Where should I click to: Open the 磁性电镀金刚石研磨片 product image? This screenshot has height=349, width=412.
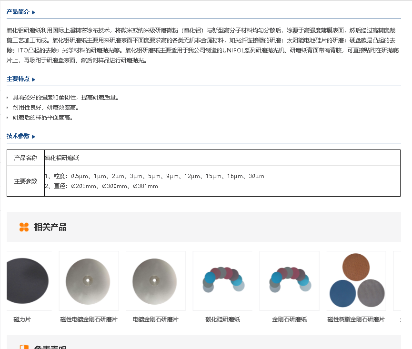89,281
